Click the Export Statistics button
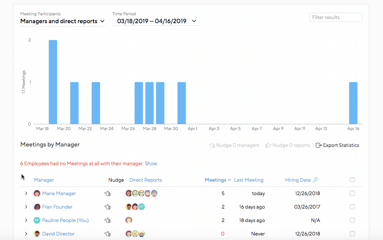 point(337,145)
